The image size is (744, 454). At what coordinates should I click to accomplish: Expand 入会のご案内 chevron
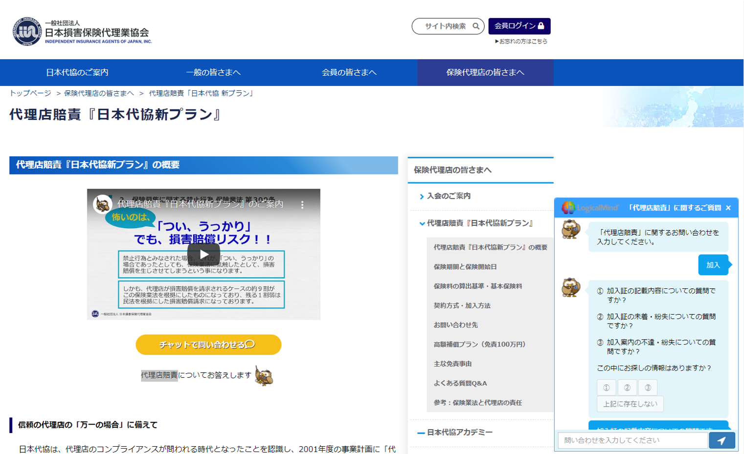(422, 196)
